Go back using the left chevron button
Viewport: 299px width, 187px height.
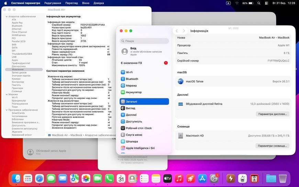(177, 31)
